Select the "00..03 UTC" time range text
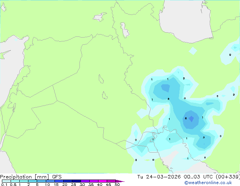The image size is (240, 186). point(198,177)
